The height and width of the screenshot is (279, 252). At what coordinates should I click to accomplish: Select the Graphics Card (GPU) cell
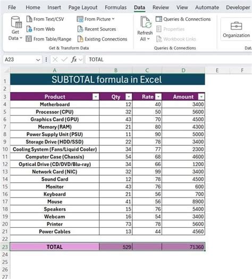click(55, 119)
